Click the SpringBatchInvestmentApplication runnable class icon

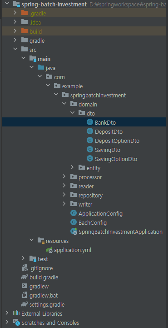[74, 231]
